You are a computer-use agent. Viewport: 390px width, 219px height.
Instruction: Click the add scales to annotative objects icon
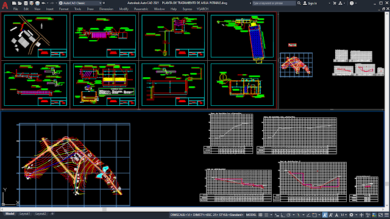331,215
